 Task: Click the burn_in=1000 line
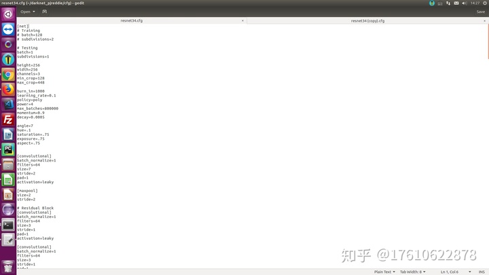(x=31, y=91)
